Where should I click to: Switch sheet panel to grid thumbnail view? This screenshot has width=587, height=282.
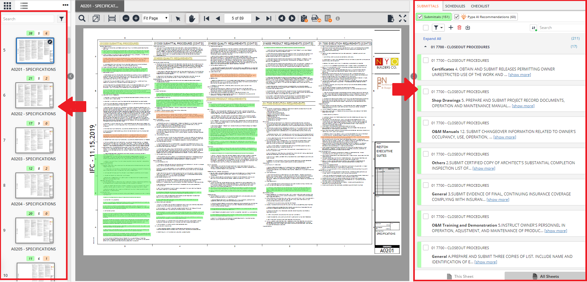tap(7, 5)
